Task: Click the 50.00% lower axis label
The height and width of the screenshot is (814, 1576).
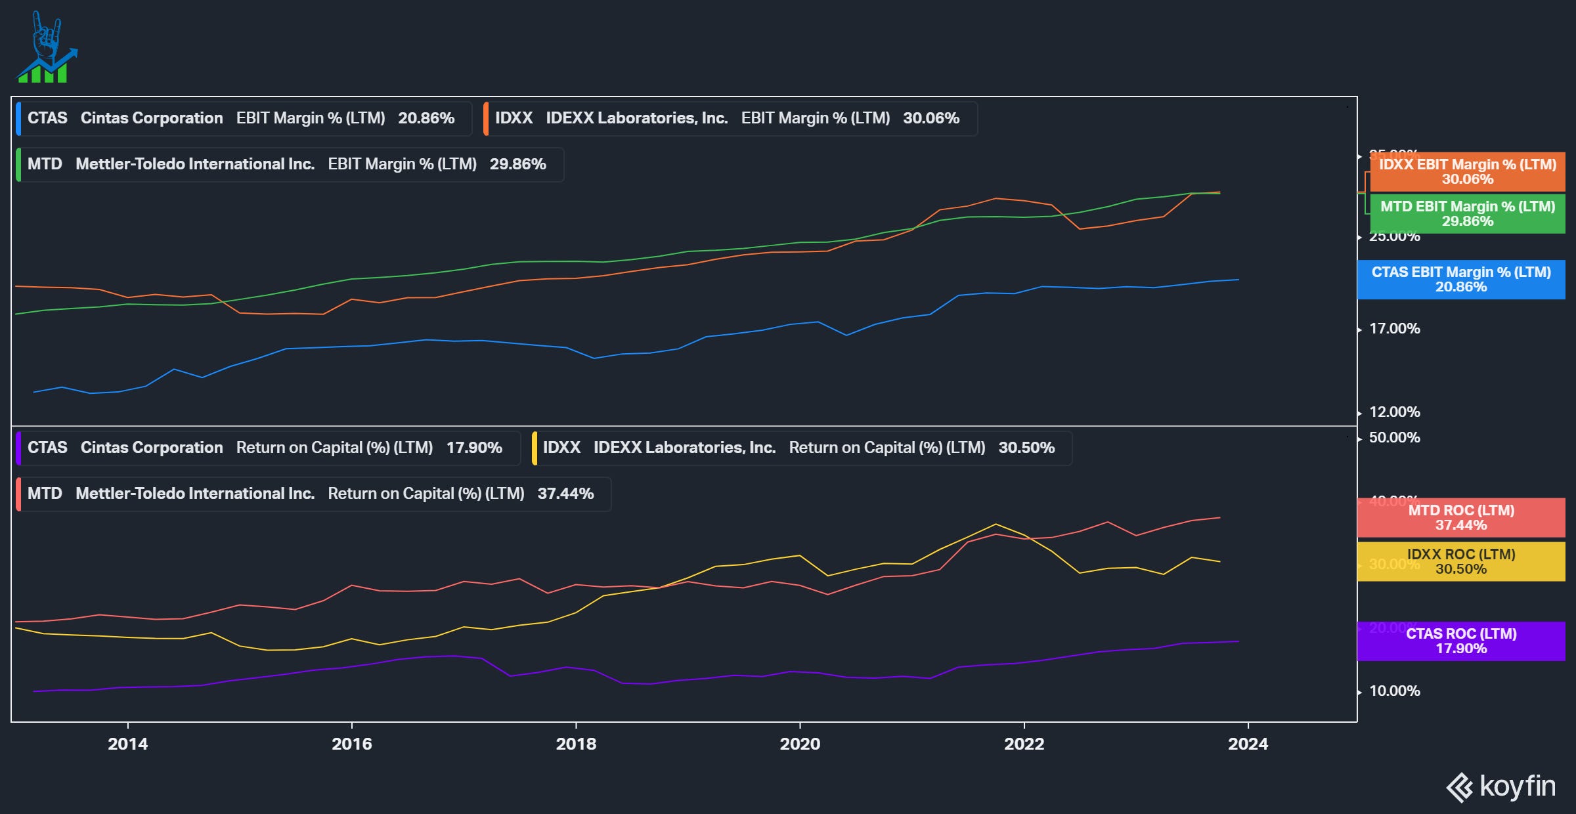Action: click(x=1395, y=438)
